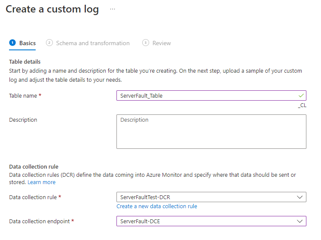Focus the Table name input field
The width and height of the screenshot is (321, 240).
point(206,95)
